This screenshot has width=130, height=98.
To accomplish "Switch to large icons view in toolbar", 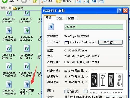I will tap(78, 1).
